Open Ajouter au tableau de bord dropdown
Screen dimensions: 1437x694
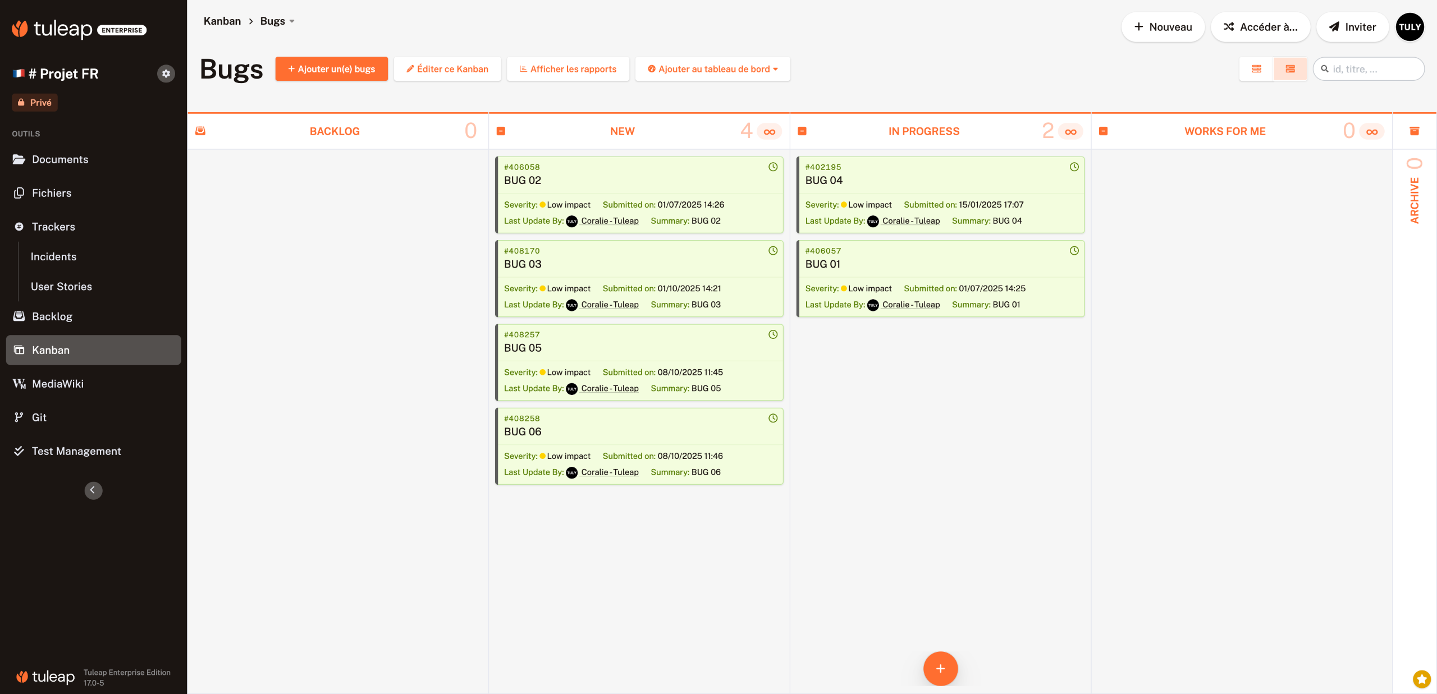[x=712, y=69]
